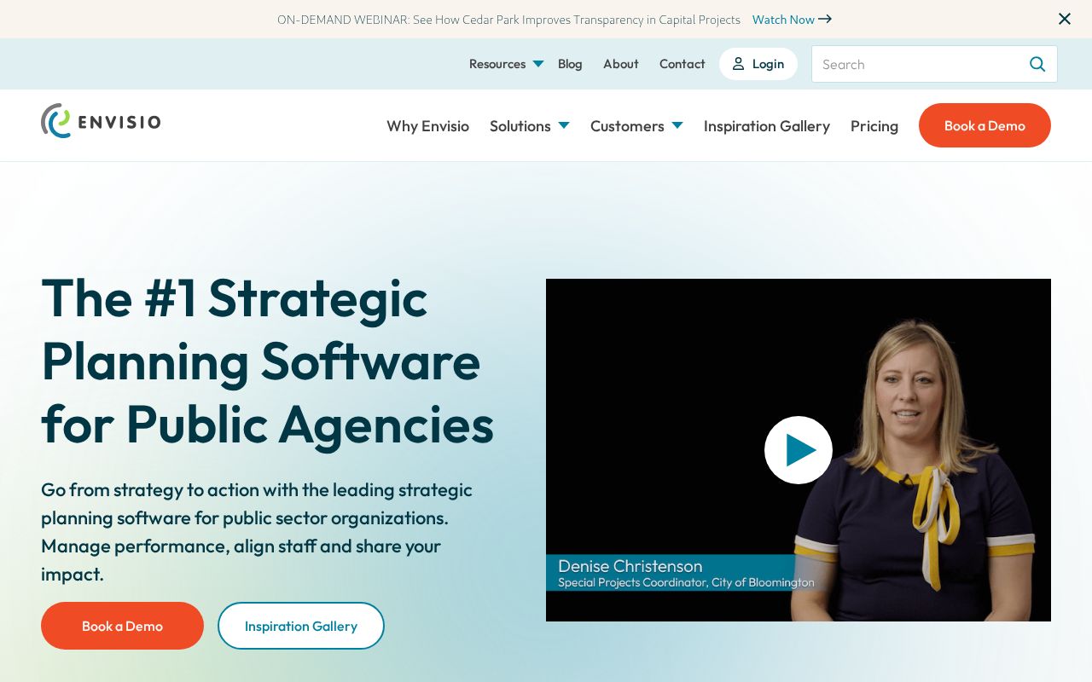Open the About page
Screen dimensions: 1092x682
coord(621,64)
